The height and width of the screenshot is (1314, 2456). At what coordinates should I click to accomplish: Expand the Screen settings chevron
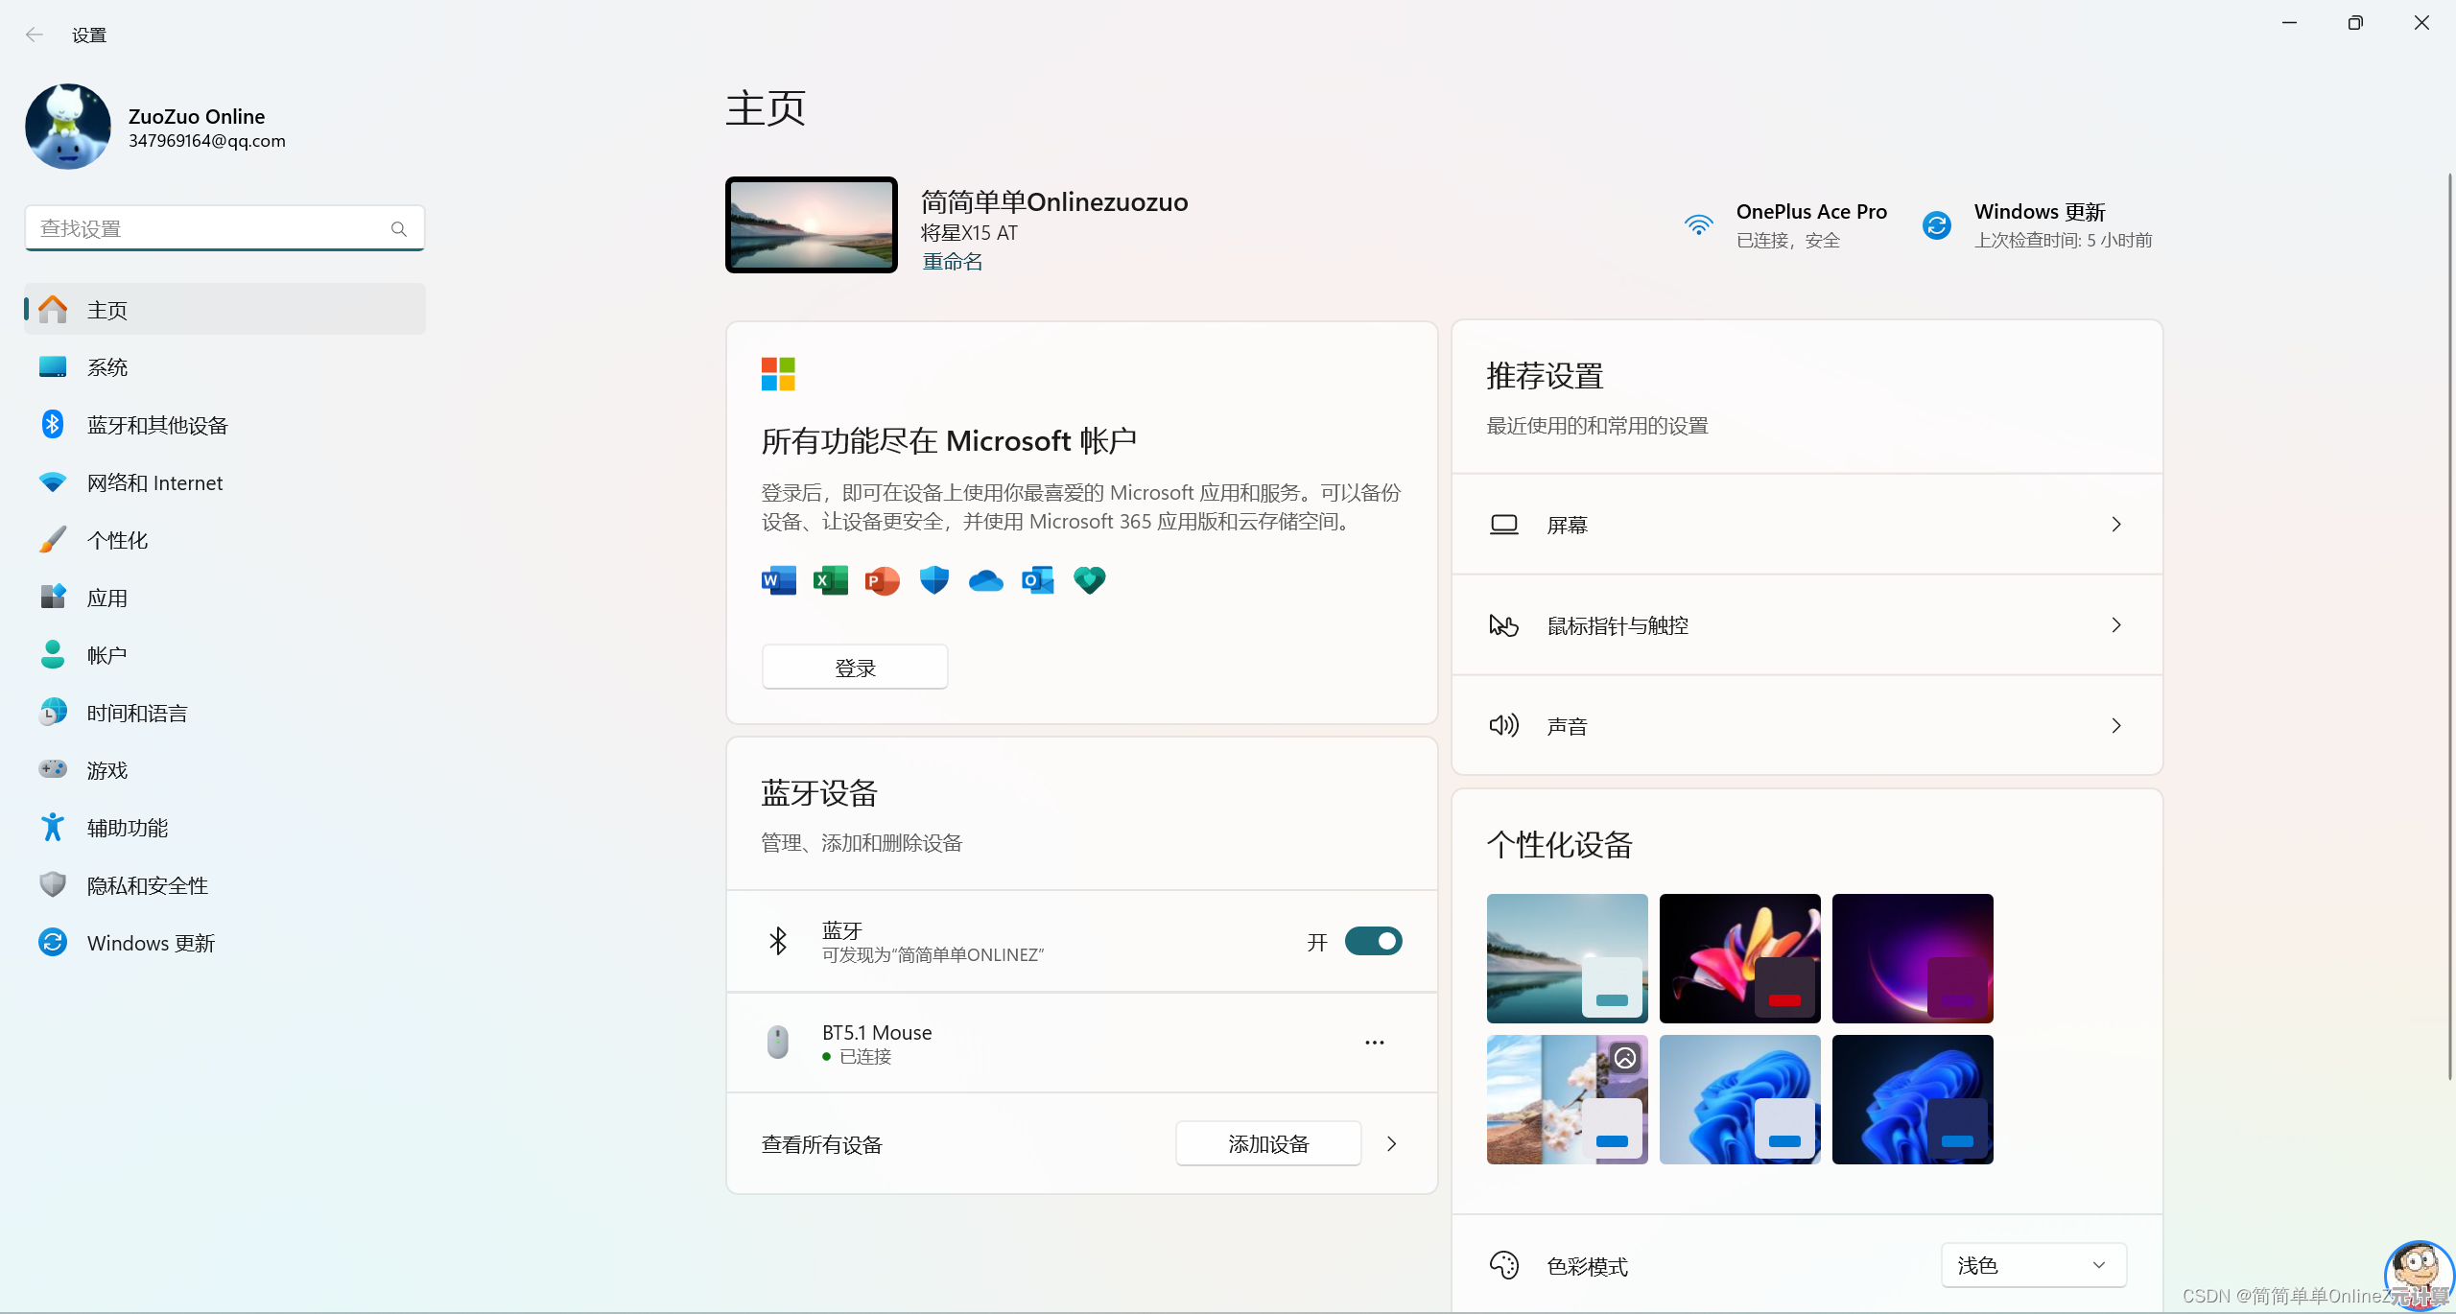pyautogui.click(x=2115, y=525)
